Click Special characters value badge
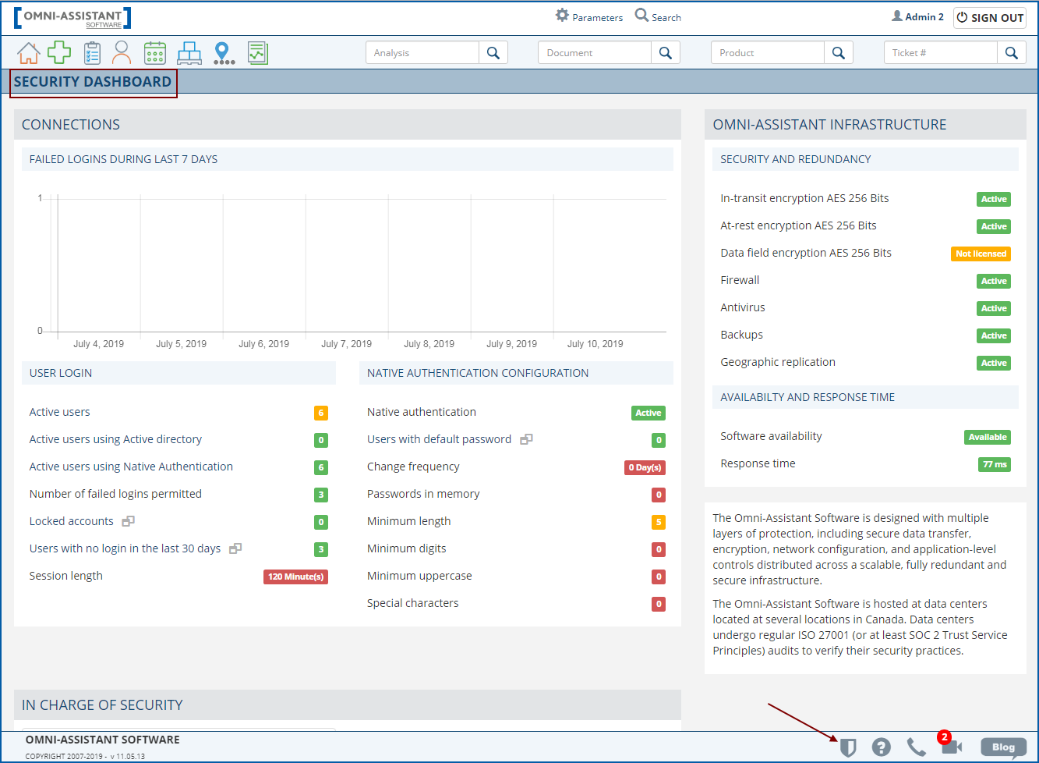Image resolution: width=1039 pixels, height=763 pixels. pos(659,605)
